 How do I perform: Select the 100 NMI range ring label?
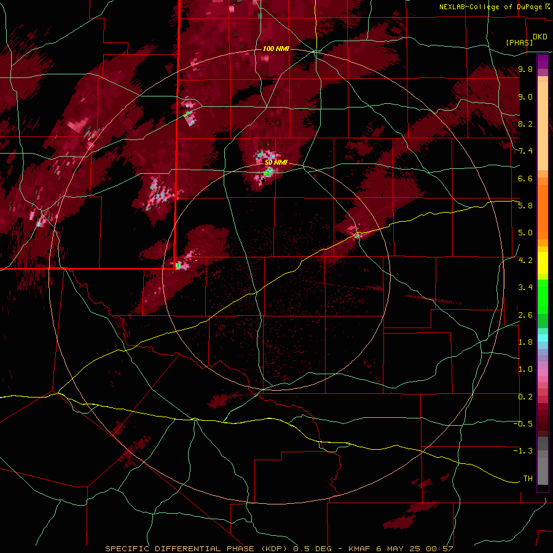[276, 49]
